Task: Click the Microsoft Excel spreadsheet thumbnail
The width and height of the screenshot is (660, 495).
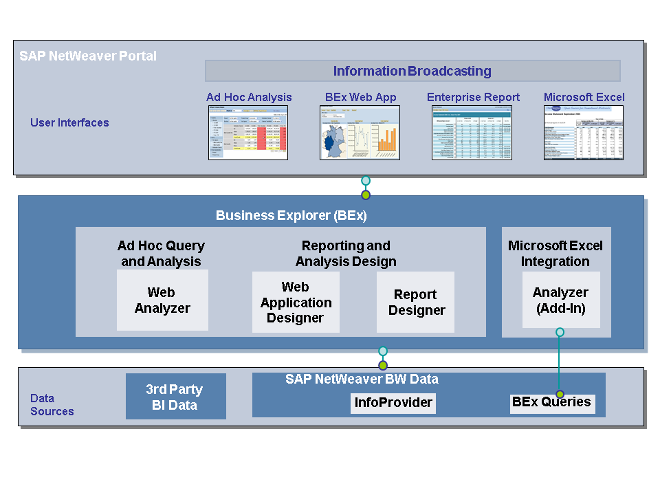Action: click(x=584, y=133)
